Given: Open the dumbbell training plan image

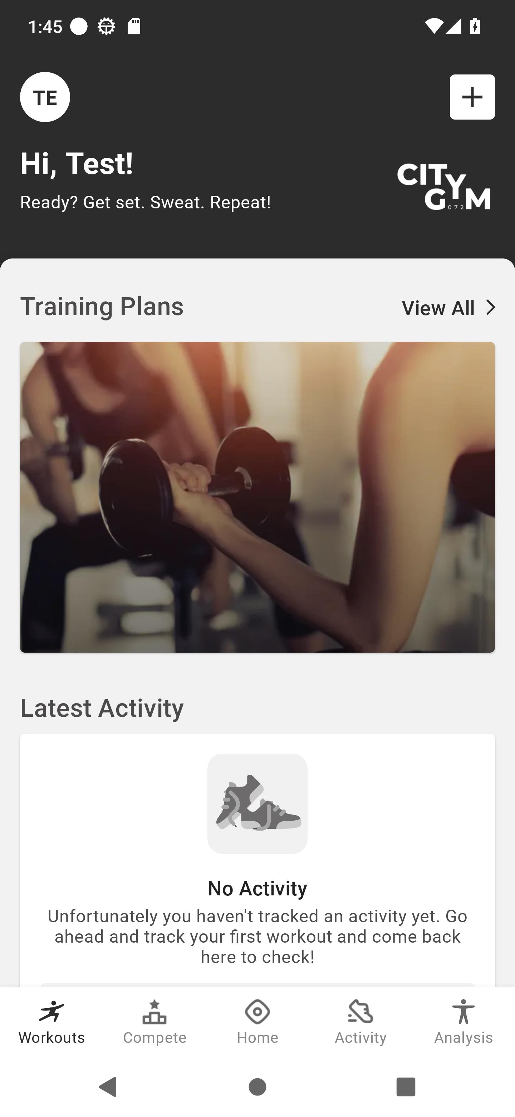Looking at the screenshot, I should pos(258,497).
